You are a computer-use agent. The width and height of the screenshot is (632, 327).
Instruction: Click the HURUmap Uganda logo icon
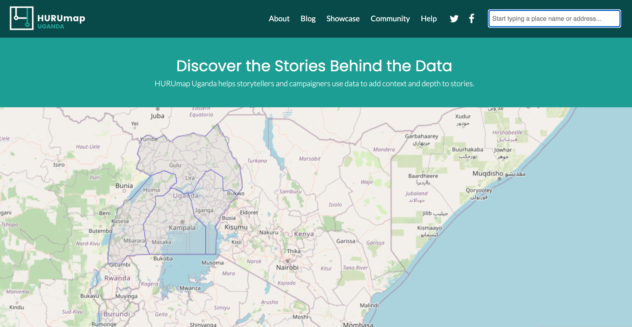tap(22, 18)
